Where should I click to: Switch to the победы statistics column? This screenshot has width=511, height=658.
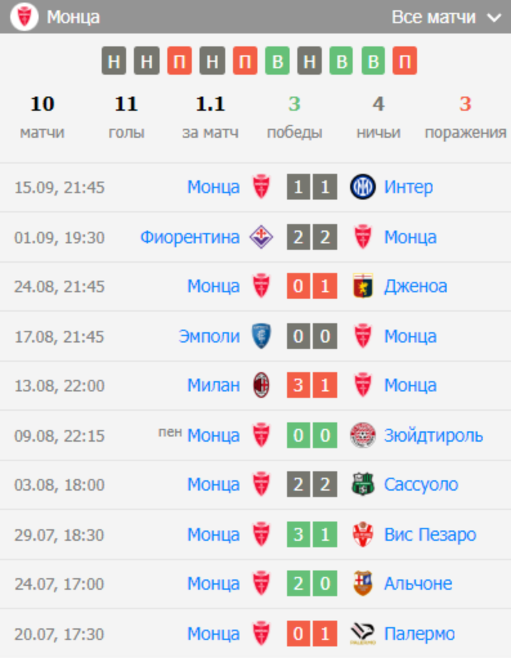click(295, 116)
